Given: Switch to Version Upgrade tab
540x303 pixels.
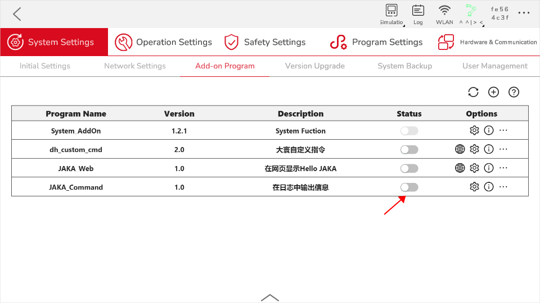Looking at the screenshot, I should [x=315, y=66].
